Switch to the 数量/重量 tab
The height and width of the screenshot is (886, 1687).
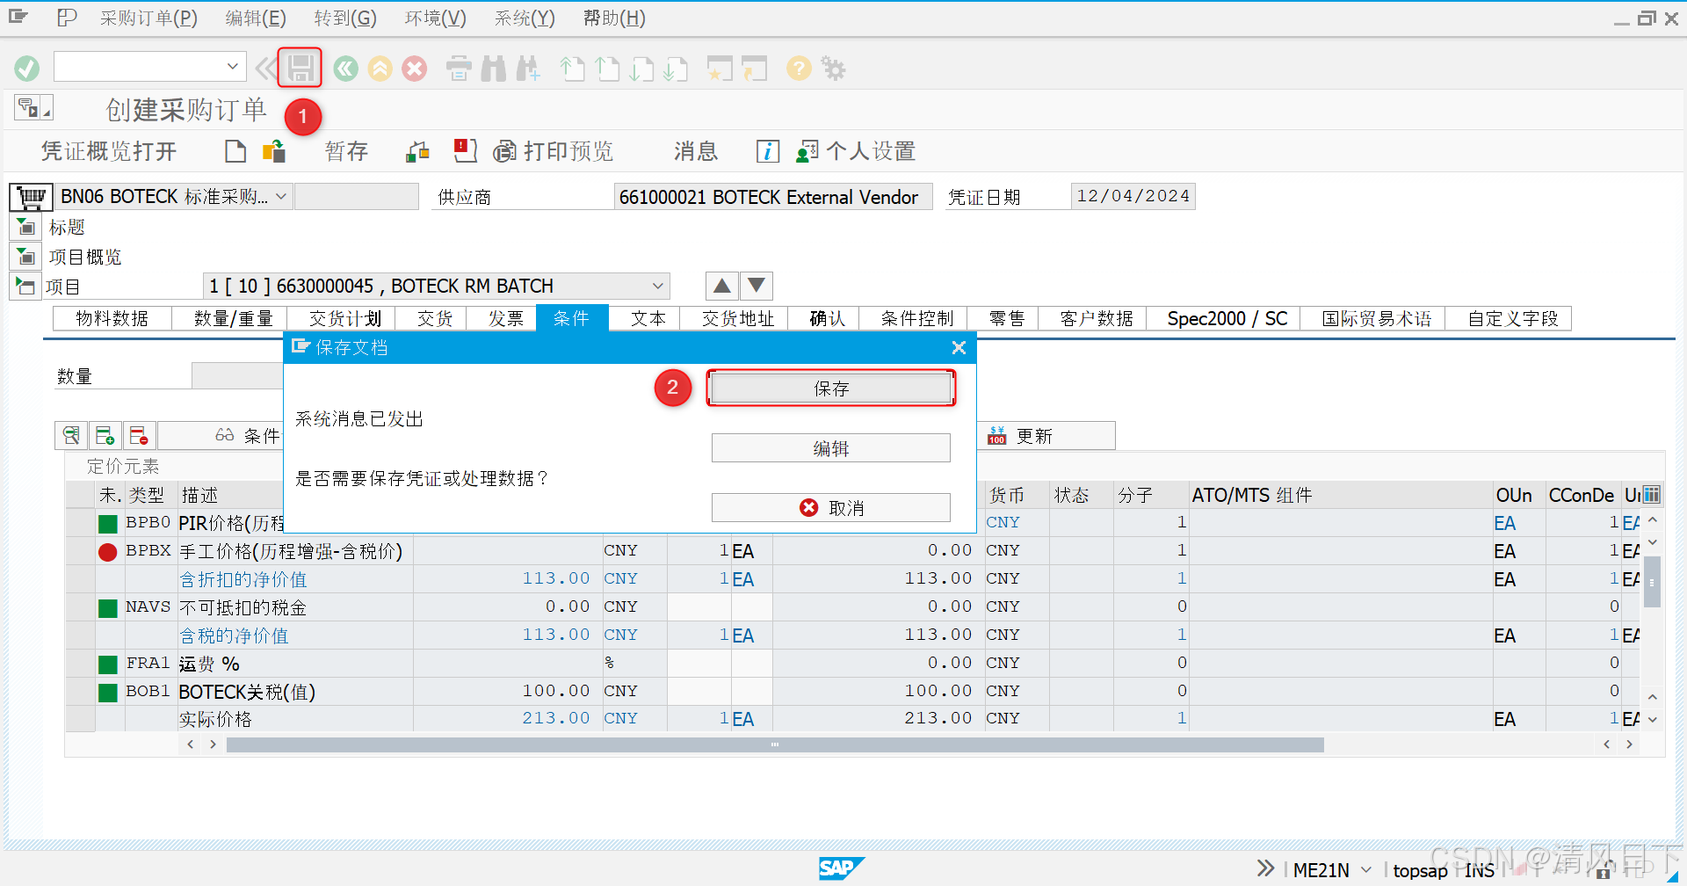pyautogui.click(x=234, y=318)
